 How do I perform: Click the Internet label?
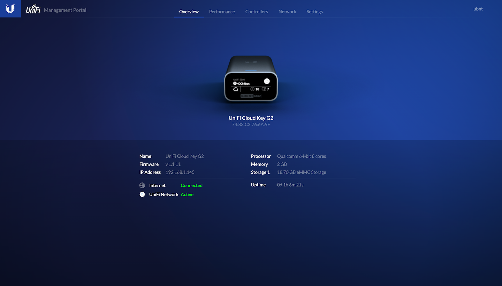coord(157,185)
